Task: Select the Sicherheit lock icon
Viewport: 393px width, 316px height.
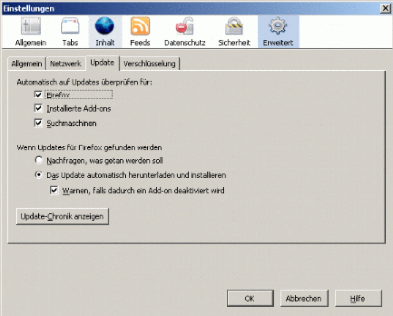Action: coord(234,26)
